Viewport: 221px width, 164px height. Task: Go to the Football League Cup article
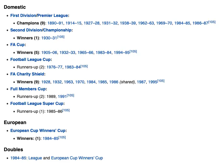coord(31,59)
